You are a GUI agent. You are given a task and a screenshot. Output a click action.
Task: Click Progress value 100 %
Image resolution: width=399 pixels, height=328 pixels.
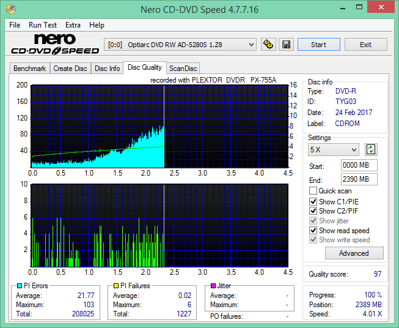coord(373,295)
